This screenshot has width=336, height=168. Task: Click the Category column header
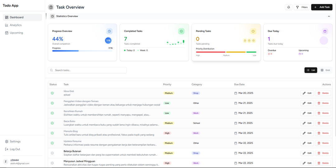[x=197, y=85]
